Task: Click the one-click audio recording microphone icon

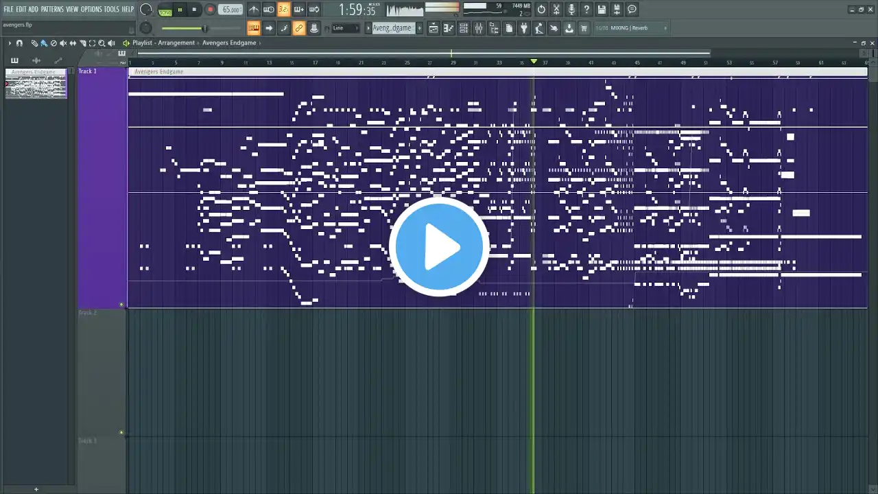Action: [x=571, y=10]
